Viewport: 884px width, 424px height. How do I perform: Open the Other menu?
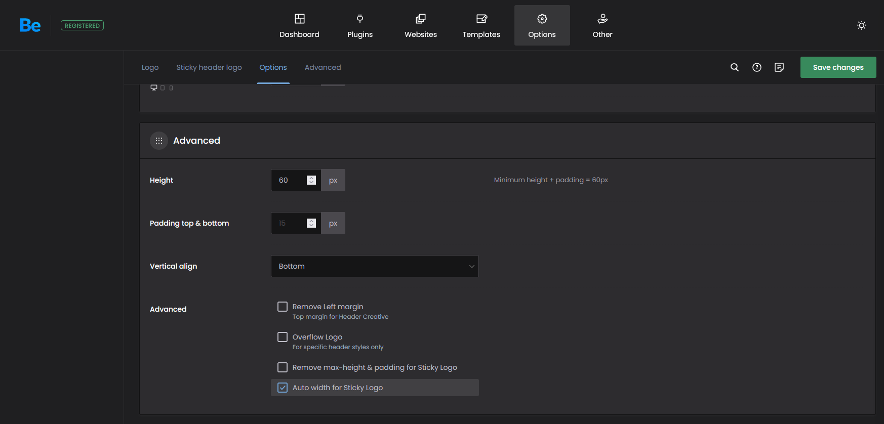click(x=602, y=25)
